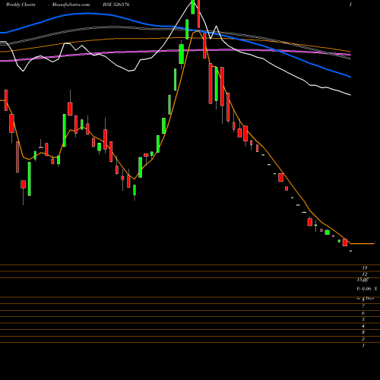
Task: Click the axis value '1'
Action: tap(363, 345)
